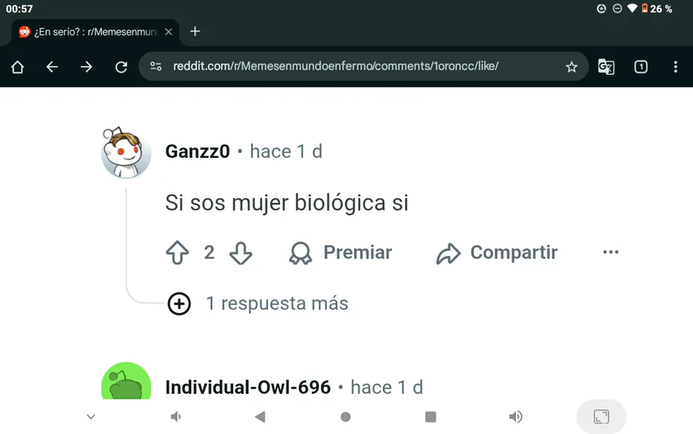
Task: Click Compartir share button
Action: (497, 253)
